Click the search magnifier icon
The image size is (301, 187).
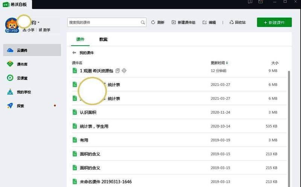pos(143,23)
